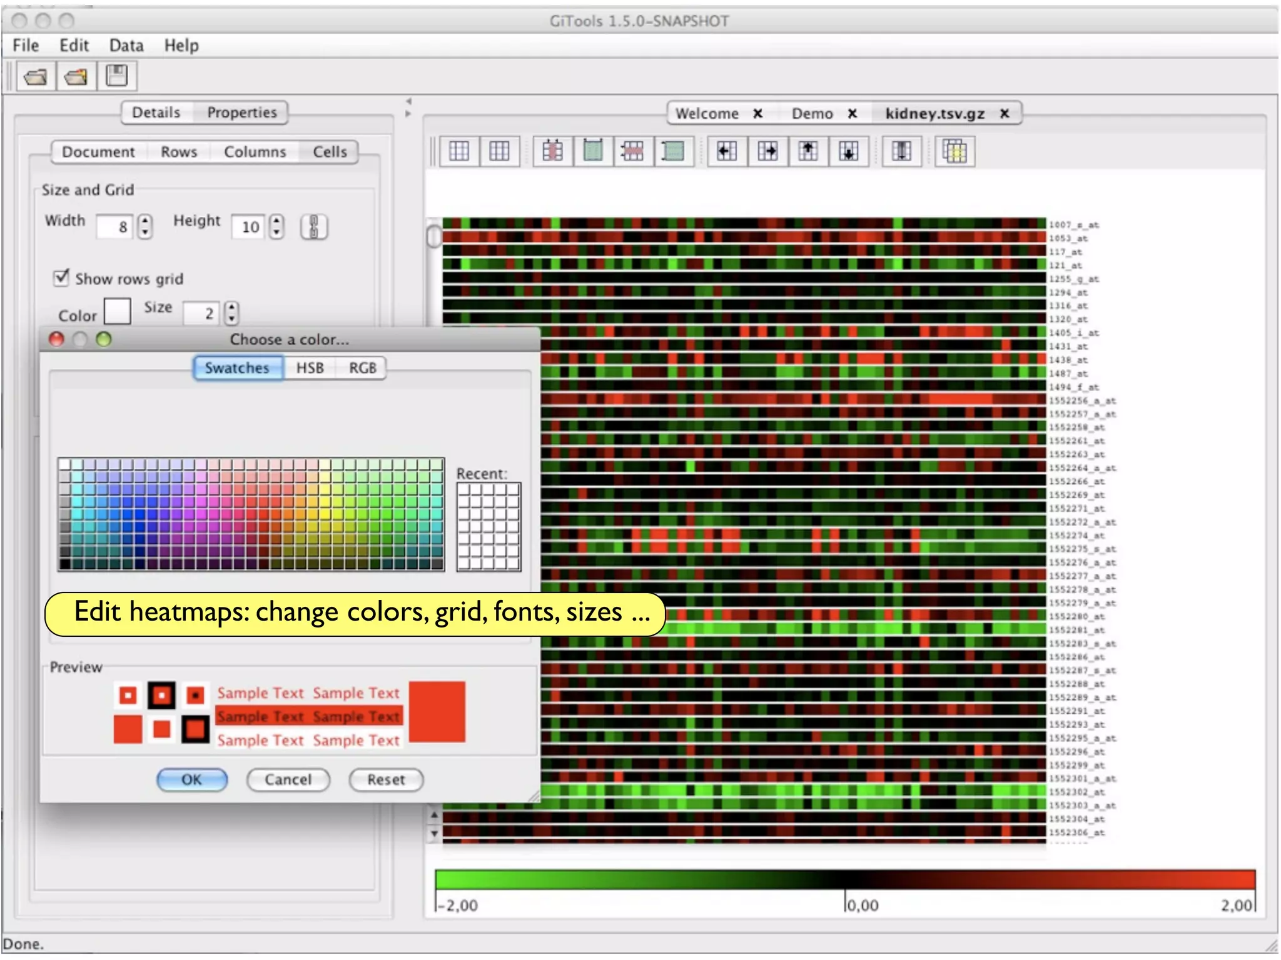Image resolution: width=1281 pixels, height=960 pixels.
Task: Close the Demo tab
Action: [x=852, y=113]
